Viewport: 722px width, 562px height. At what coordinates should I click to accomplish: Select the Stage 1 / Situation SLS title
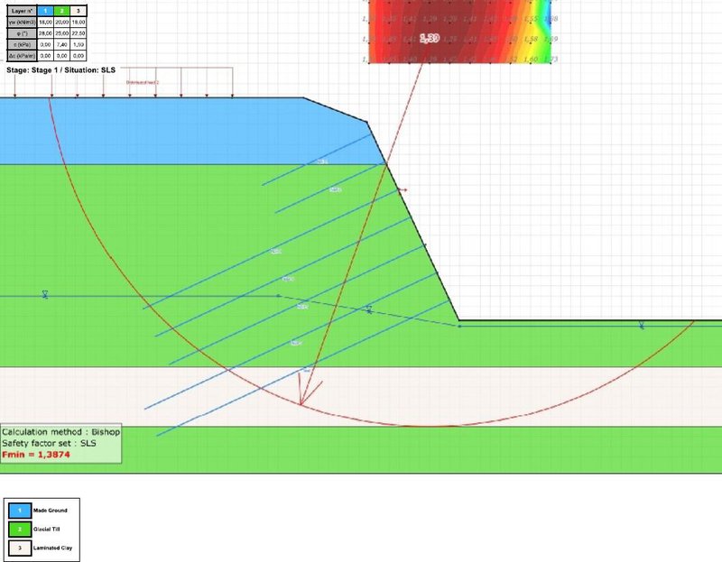click(x=59, y=69)
